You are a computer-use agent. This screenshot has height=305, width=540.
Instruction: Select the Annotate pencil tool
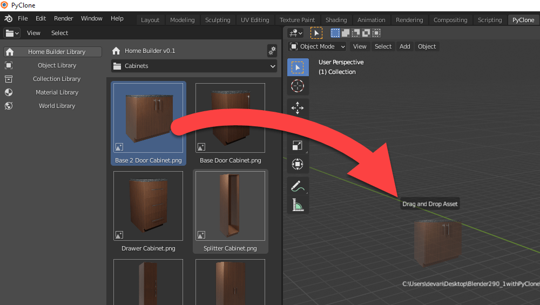click(298, 186)
